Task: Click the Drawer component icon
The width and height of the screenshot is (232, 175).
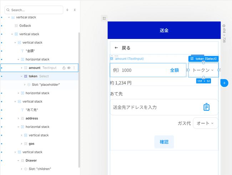Action: pyautogui.click(x=22, y=160)
